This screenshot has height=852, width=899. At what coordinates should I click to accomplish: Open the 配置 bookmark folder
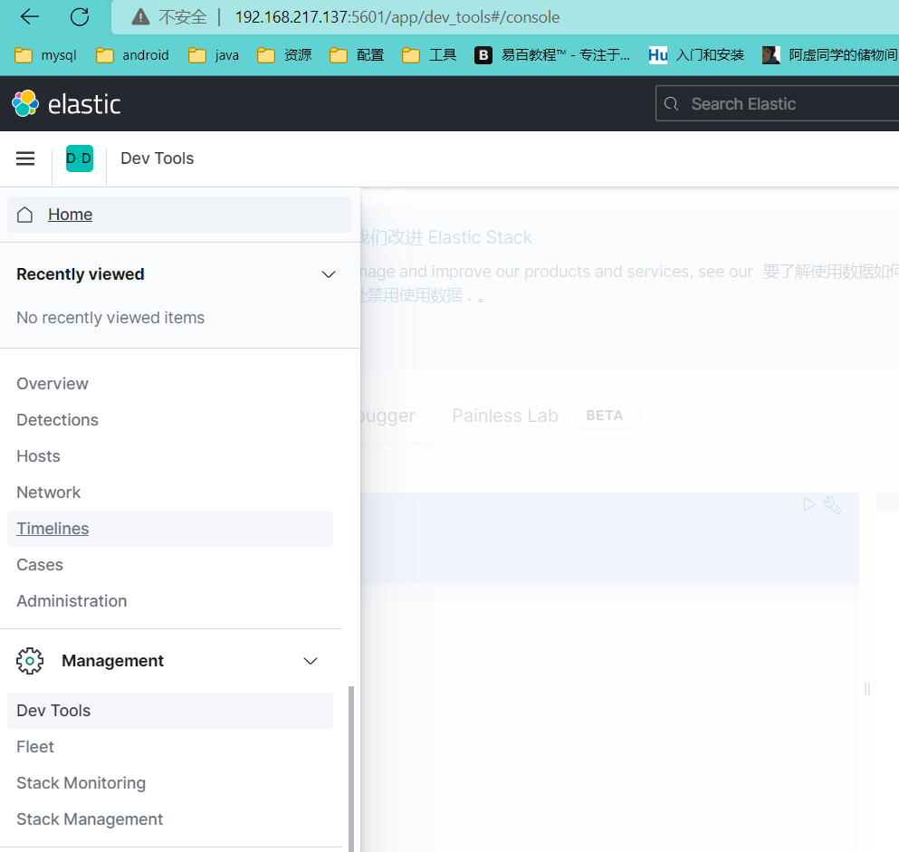[x=357, y=55]
